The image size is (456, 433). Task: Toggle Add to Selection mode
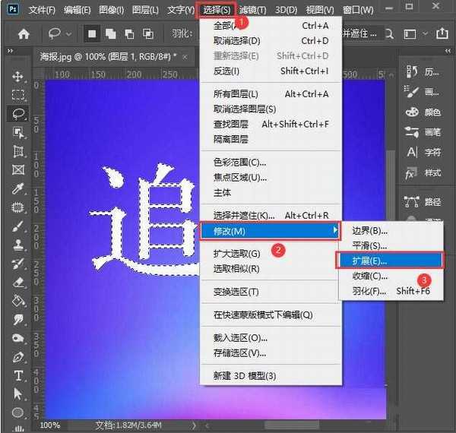pyautogui.click(x=109, y=33)
